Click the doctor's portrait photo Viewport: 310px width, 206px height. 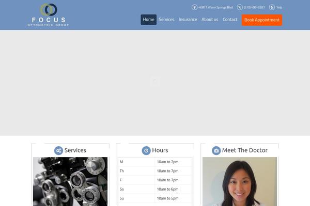pos(240,182)
